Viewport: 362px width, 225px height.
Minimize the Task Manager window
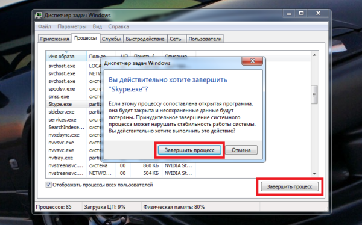click(x=289, y=14)
